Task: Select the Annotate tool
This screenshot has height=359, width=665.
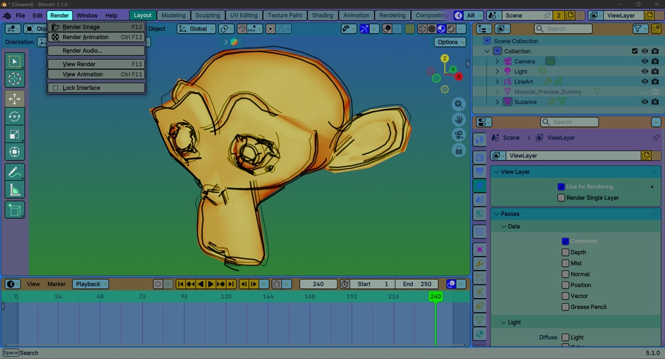Action: (x=14, y=172)
